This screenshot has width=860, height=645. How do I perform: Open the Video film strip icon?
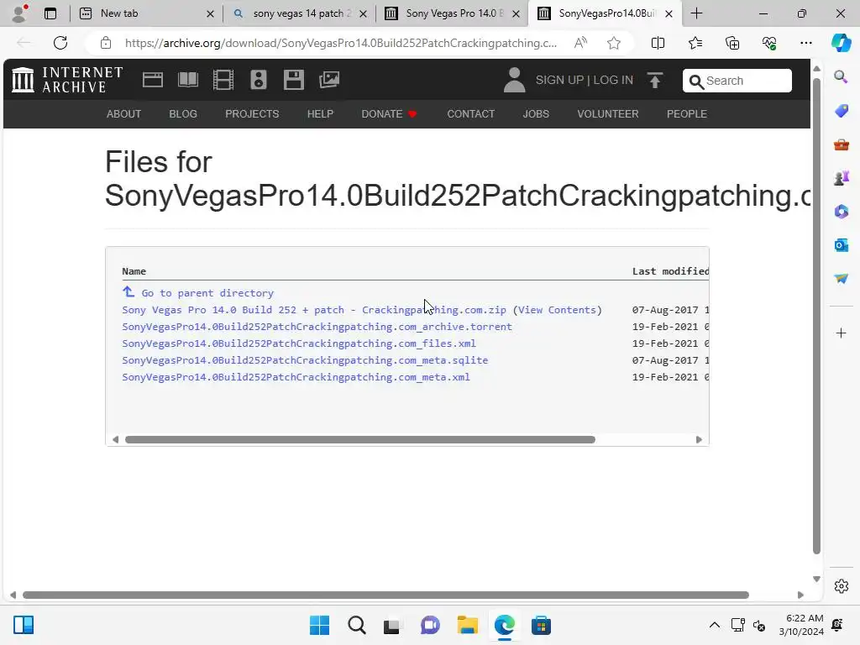pos(223,80)
